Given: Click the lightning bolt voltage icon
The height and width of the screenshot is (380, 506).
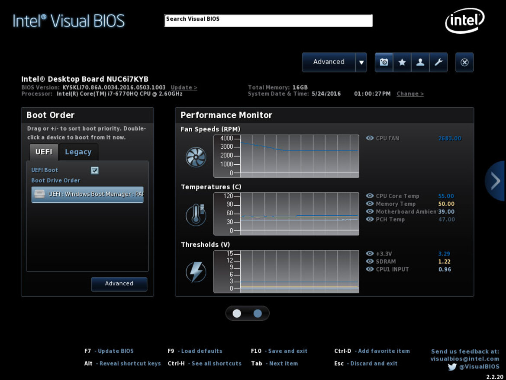Looking at the screenshot, I should pos(196,272).
